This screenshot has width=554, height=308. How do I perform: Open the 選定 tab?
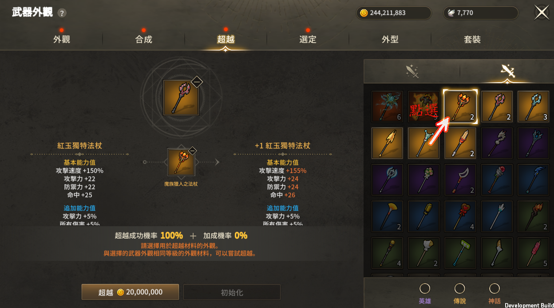point(308,39)
